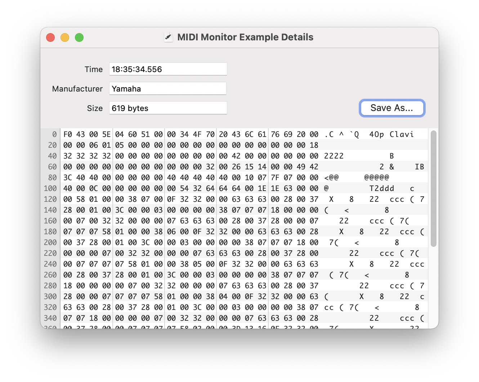Click the 'IB' ASCII text in row 60
479x382 pixels.
click(420, 167)
